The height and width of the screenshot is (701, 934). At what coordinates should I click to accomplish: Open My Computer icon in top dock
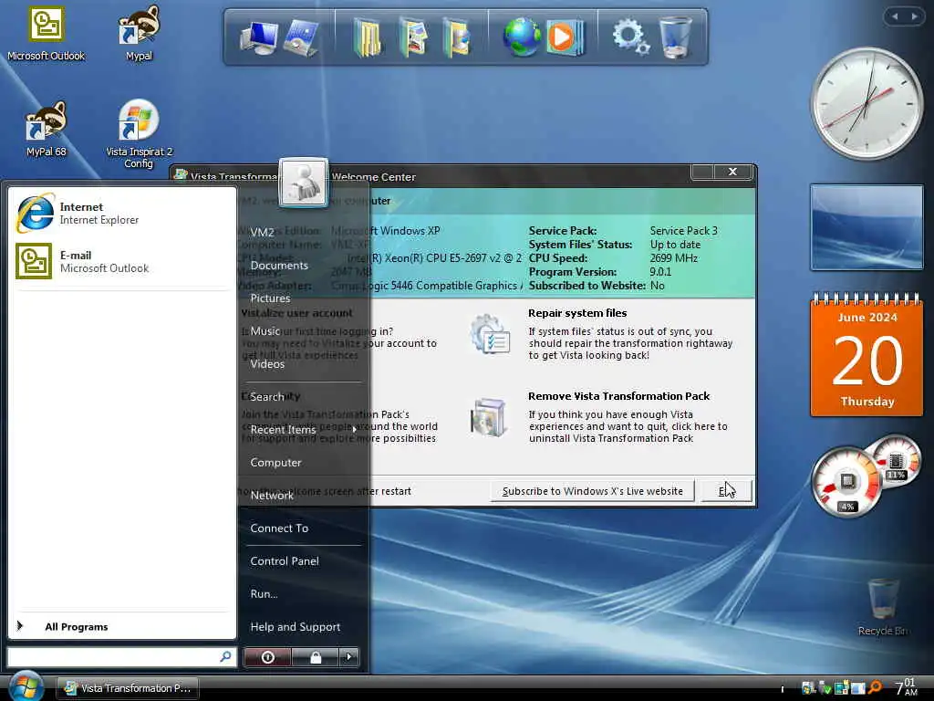(258, 37)
